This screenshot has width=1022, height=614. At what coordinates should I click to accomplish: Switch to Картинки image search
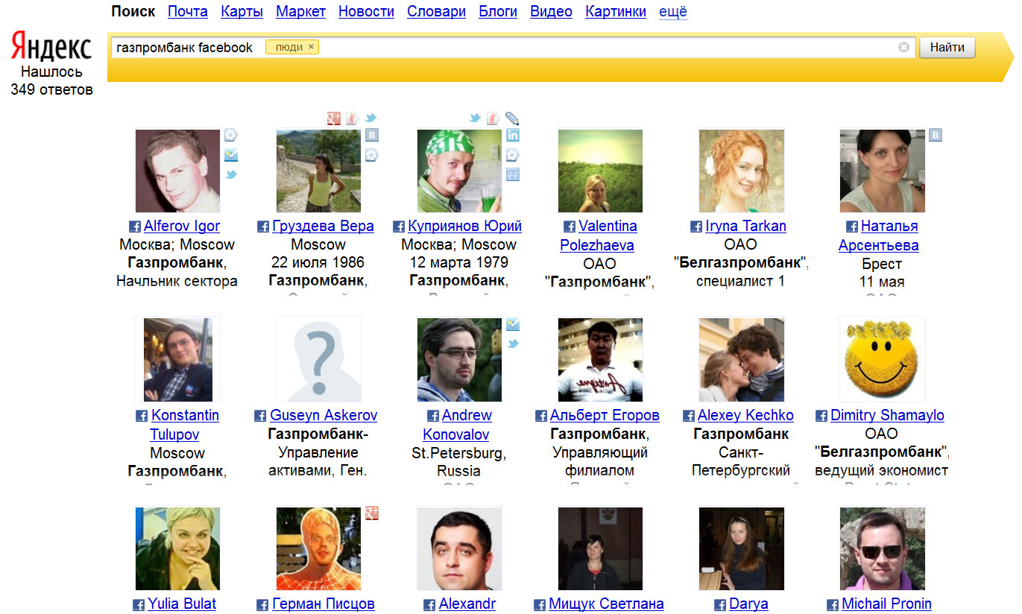point(616,11)
